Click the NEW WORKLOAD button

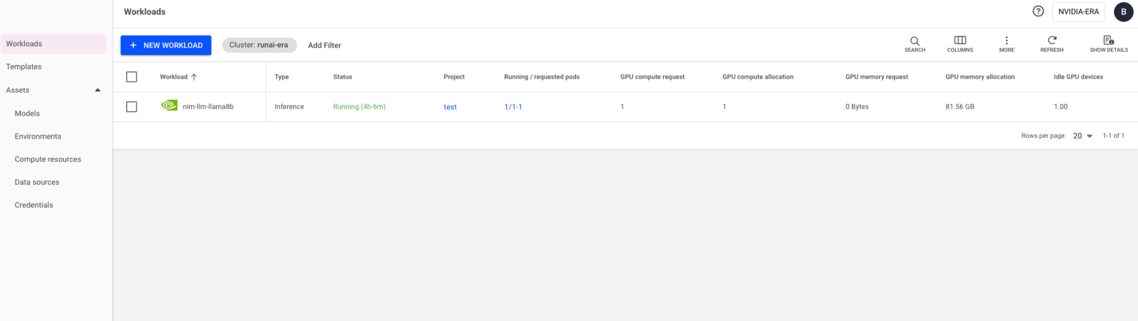[166, 45]
